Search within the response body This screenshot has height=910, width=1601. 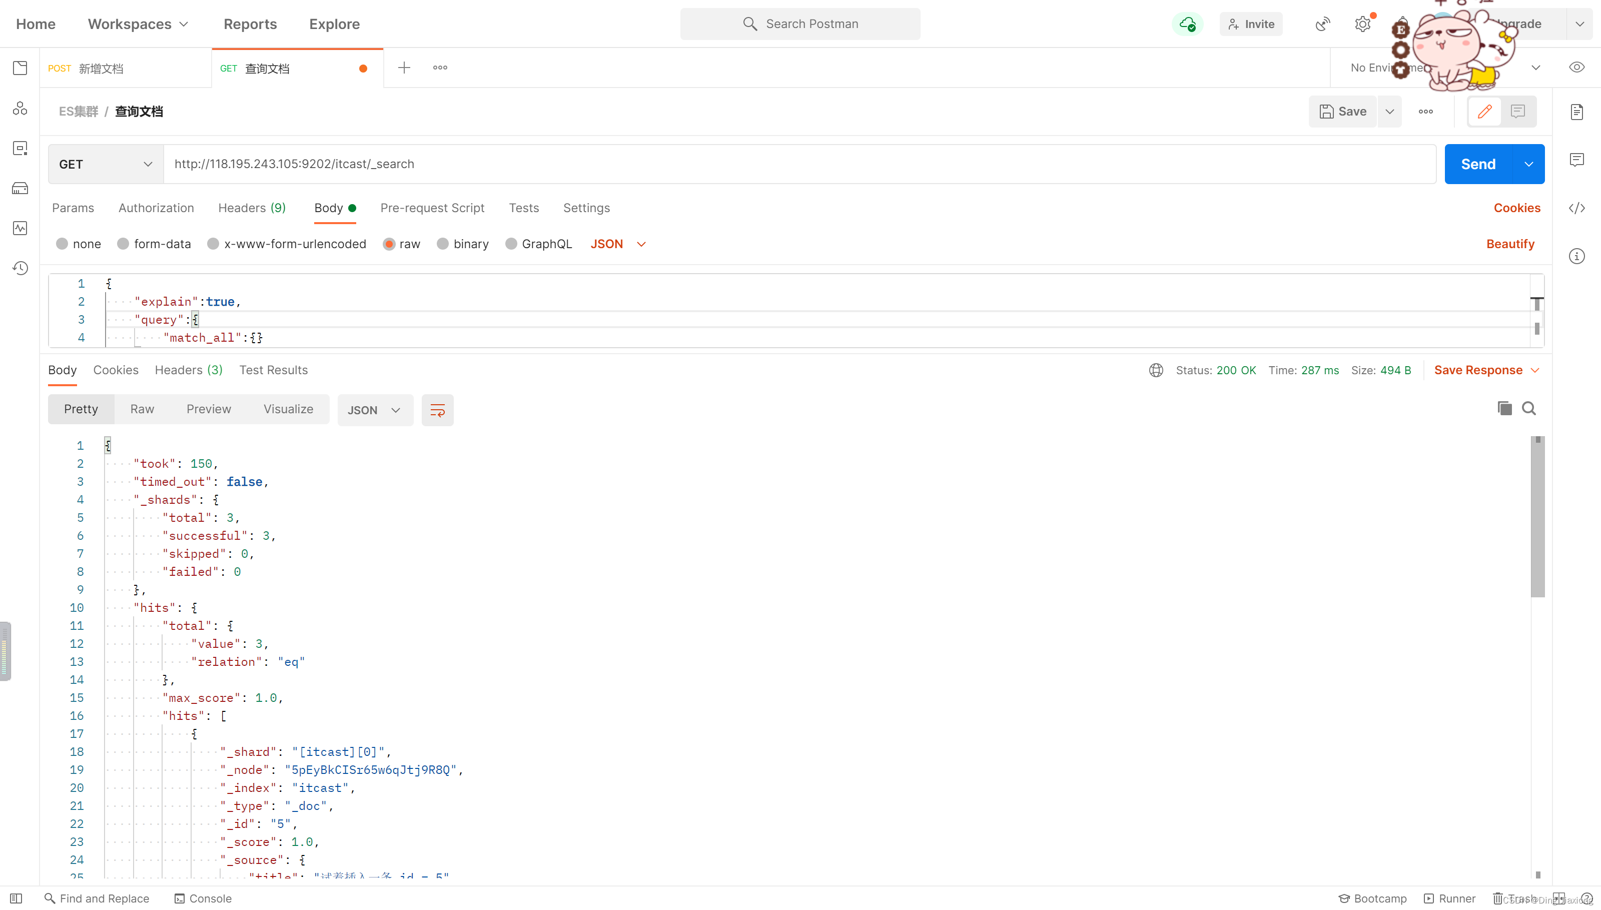pos(1528,408)
